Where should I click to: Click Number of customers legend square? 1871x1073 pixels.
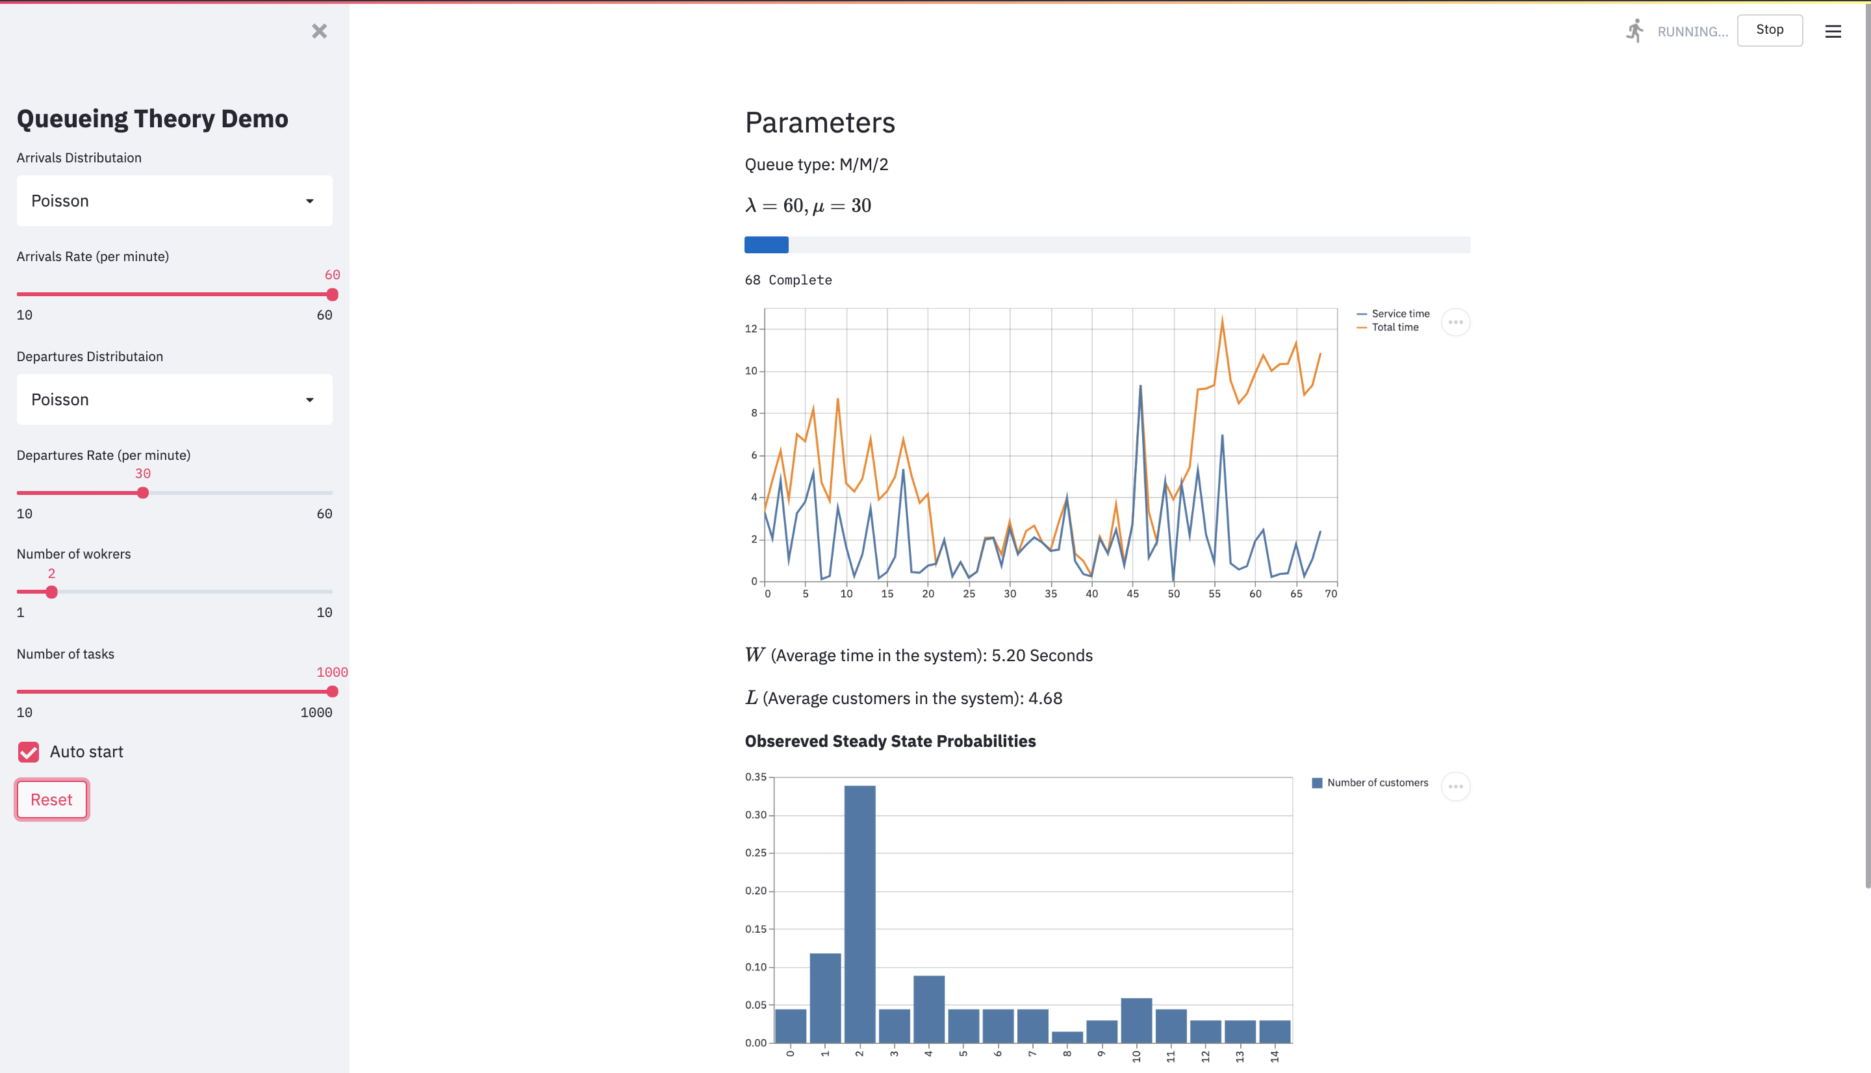[x=1317, y=783]
